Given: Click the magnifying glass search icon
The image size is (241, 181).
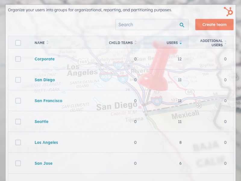Looking at the screenshot, I should 182,25.
